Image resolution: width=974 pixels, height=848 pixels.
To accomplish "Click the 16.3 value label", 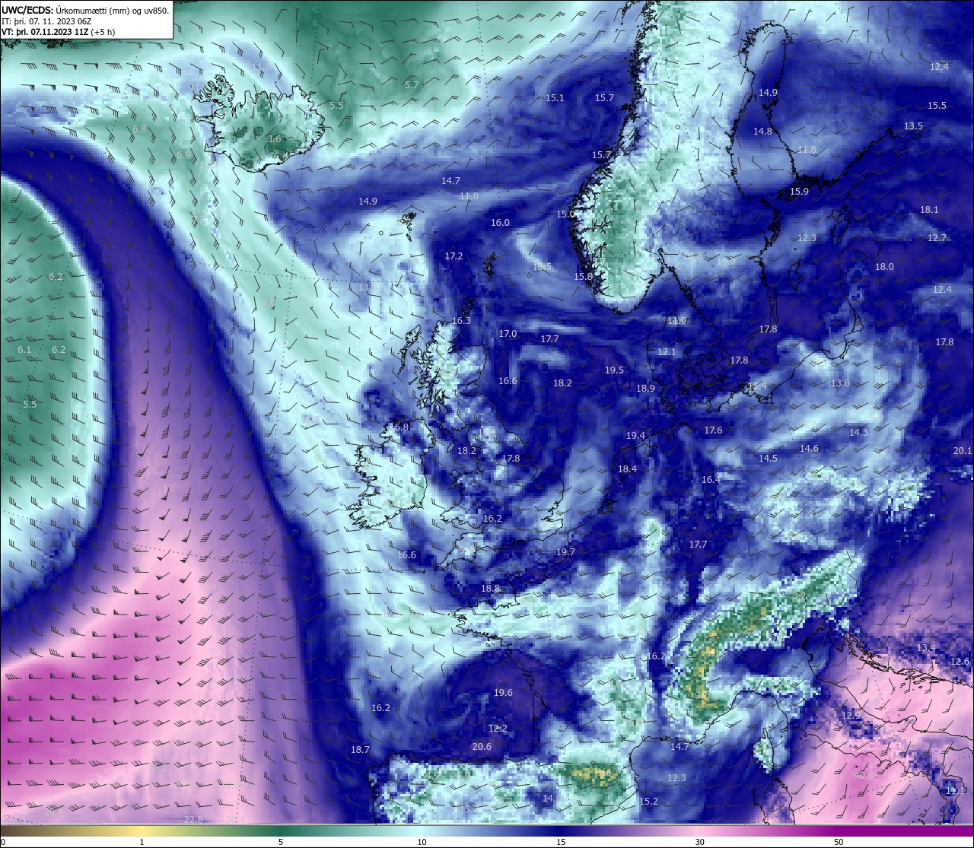I will point(461,321).
